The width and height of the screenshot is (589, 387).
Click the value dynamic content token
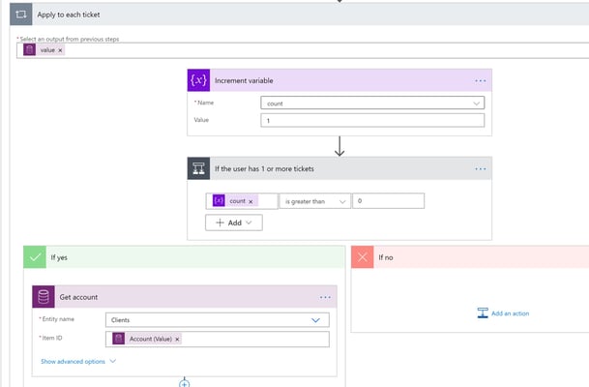[x=44, y=49]
